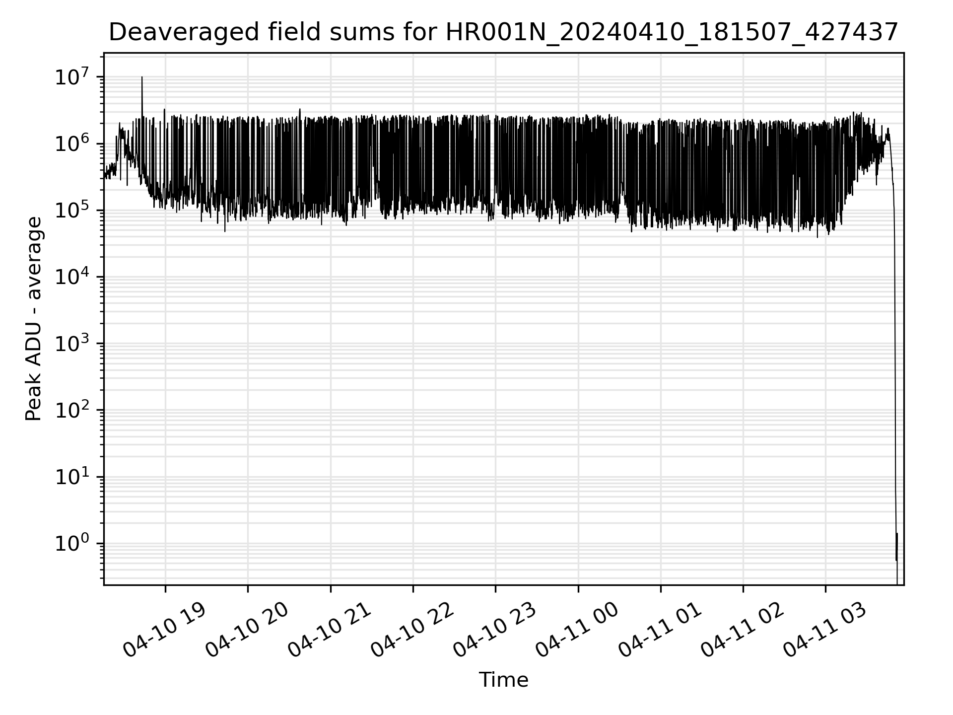Click the y-axis tick label 10^4
The height and width of the screenshot is (715, 953).
pyautogui.click(x=72, y=277)
